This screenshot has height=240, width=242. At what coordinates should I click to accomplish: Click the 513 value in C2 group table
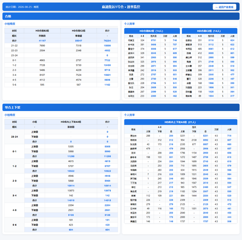tap(200, 44)
